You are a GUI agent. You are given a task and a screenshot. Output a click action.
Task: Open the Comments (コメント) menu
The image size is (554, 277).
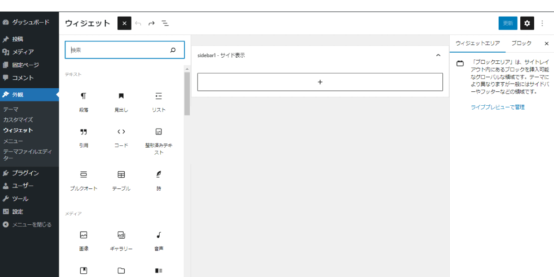pos(30,78)
